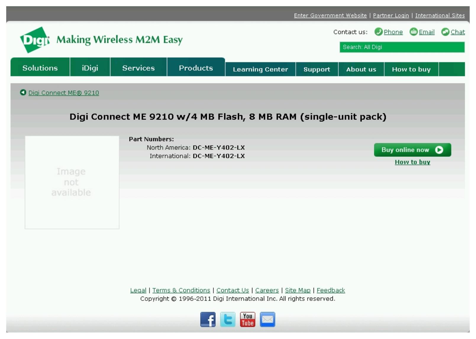Follow the Enter Government Website link

[330, 15]
